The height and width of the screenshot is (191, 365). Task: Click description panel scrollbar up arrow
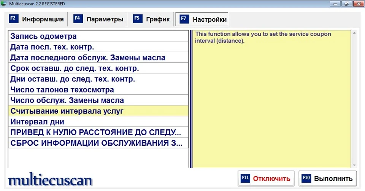click(354, 33)
